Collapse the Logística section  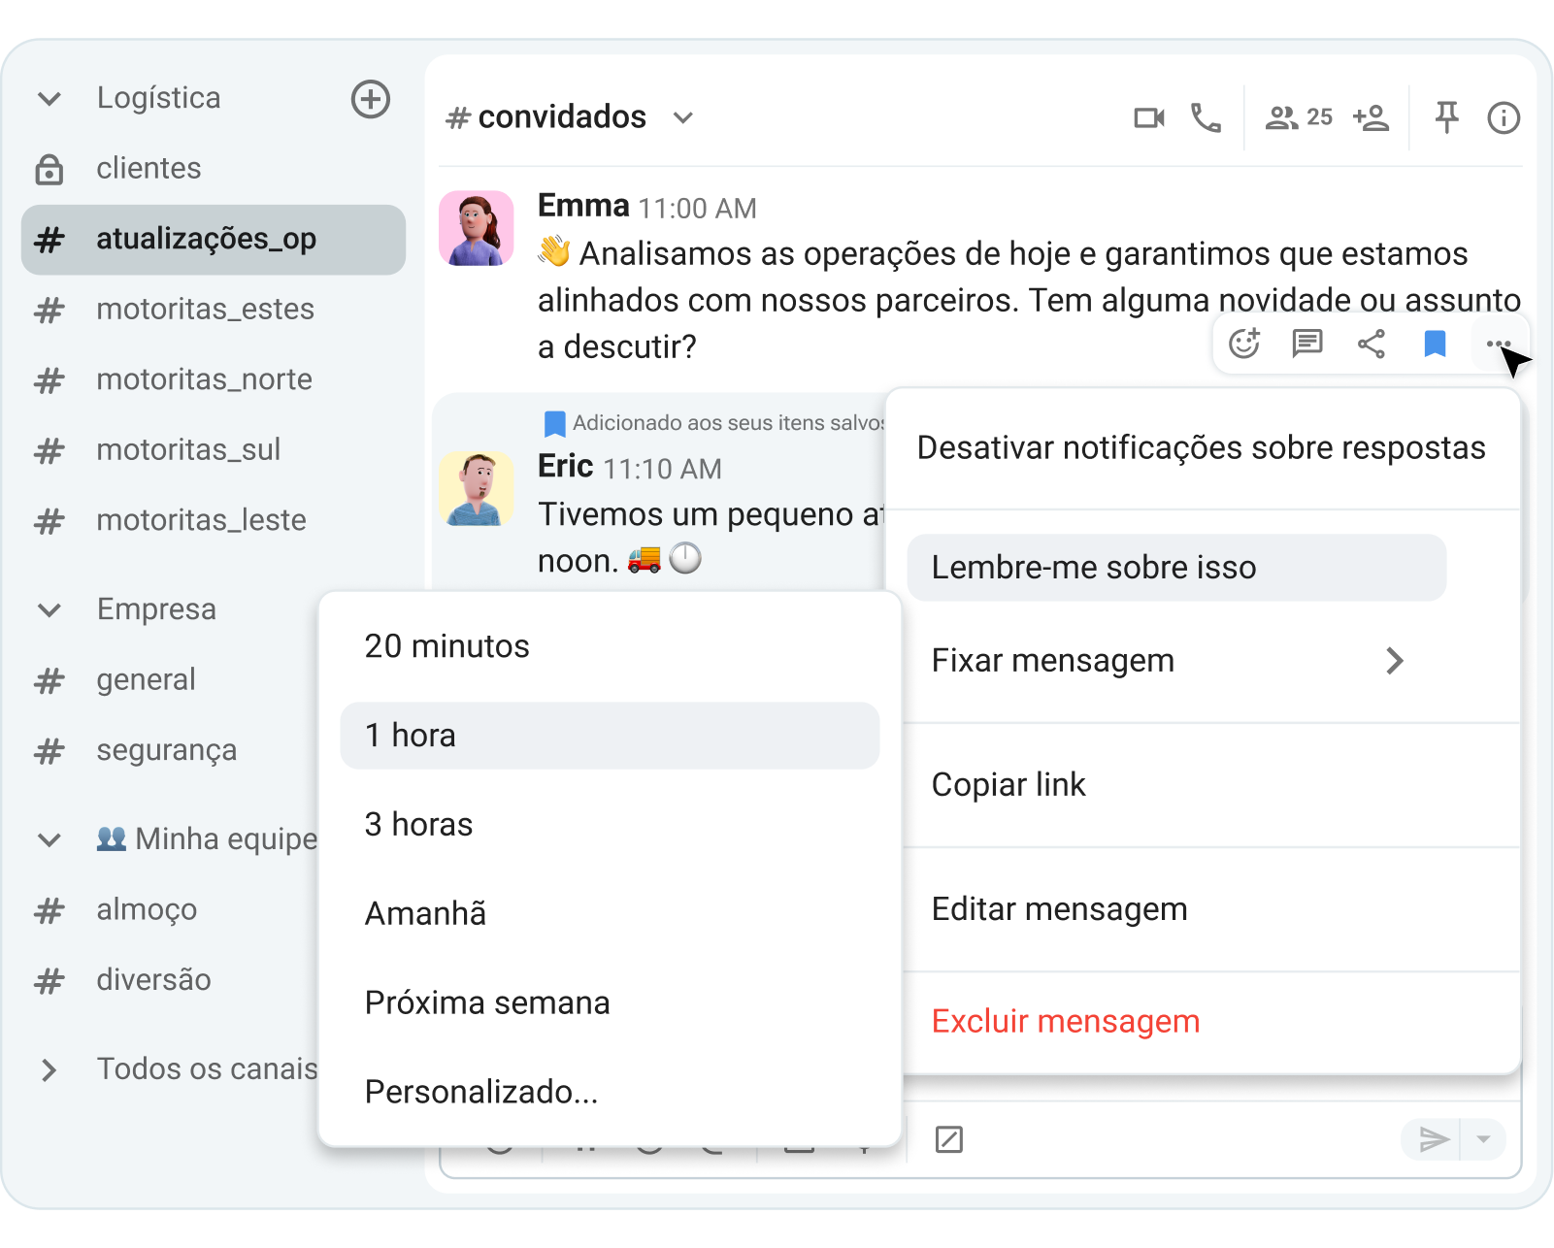pos(50,99)
